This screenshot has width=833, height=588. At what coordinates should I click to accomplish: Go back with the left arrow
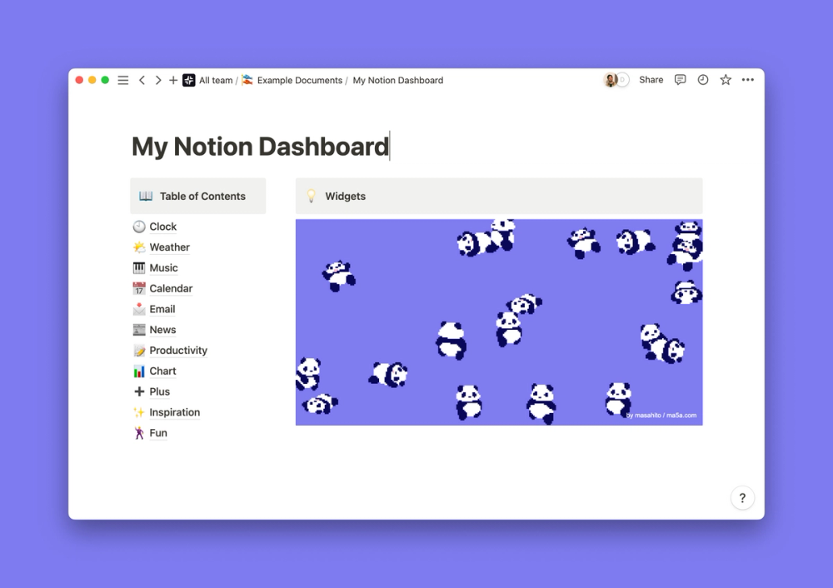[x=142, y=80]
